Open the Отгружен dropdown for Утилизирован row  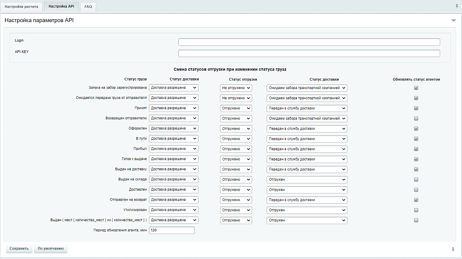point(307,210)
